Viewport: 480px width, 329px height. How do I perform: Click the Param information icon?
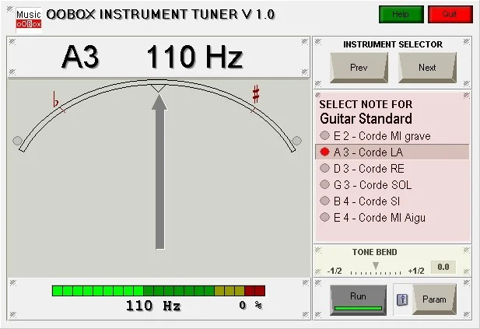click(402, 299)
